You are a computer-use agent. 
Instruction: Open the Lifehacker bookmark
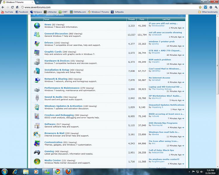tap(50, 12)
